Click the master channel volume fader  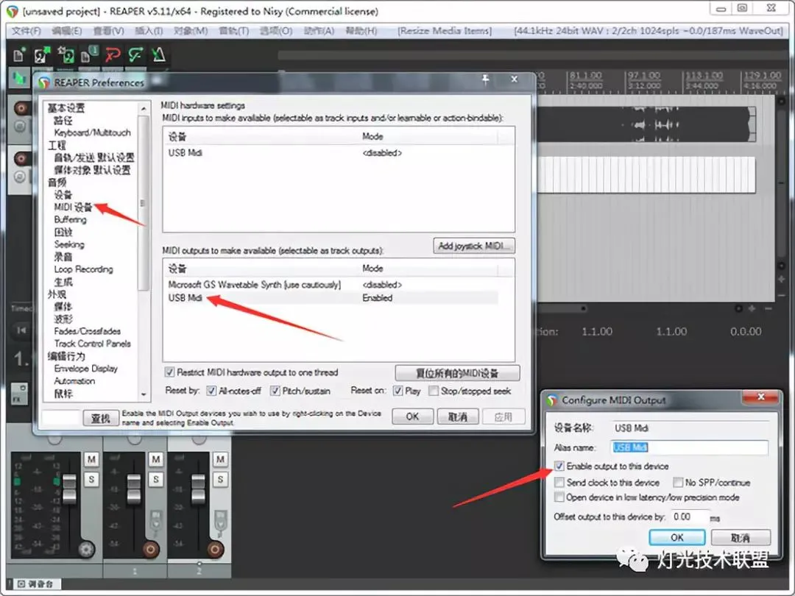click(x=69, y=488)
